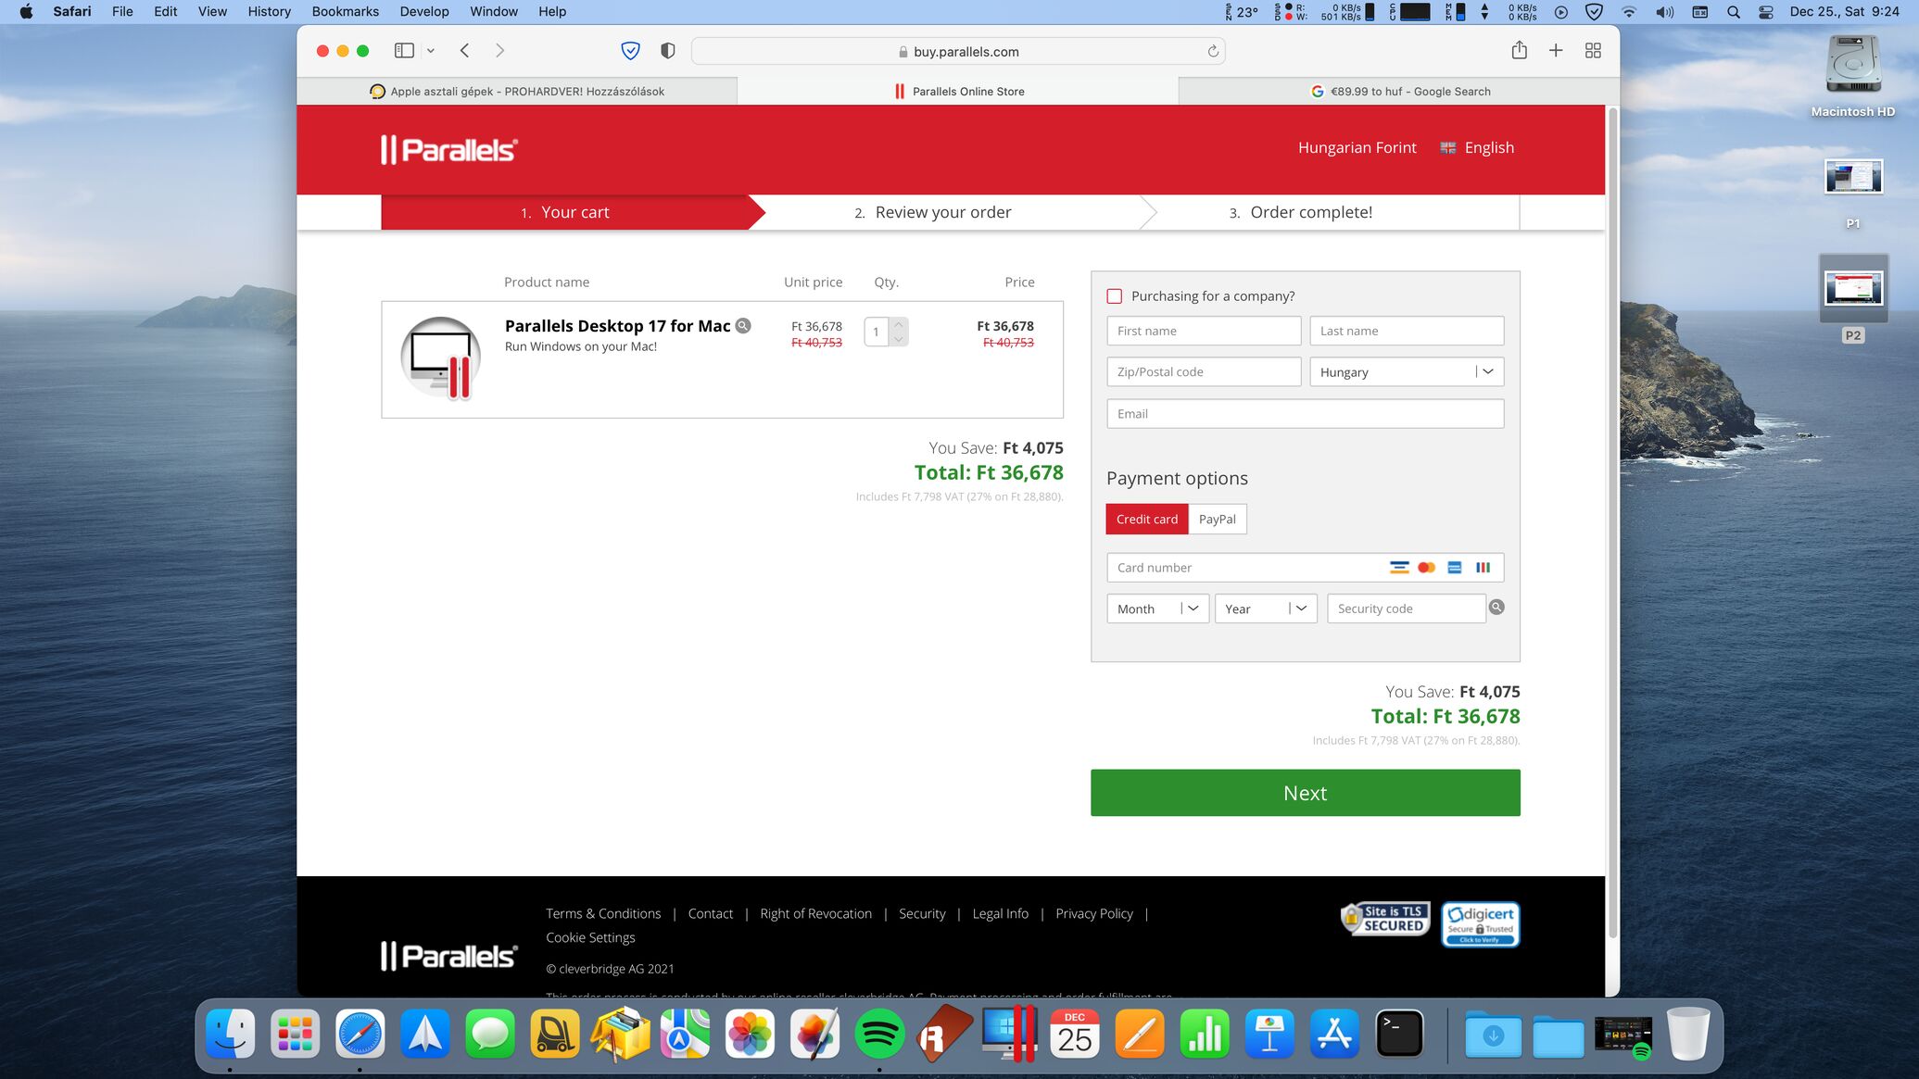
Task: Open the expiry Year dropdown
Action: pyautogui.click(x=1266, y=609)
